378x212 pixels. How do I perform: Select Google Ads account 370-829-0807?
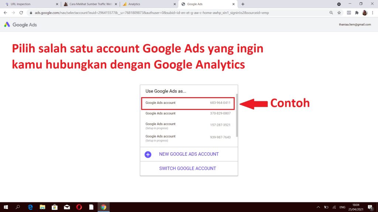(188, 113)
